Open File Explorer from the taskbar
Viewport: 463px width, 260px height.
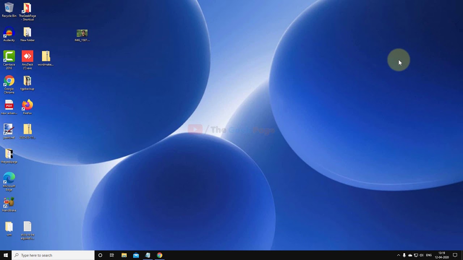[x=124, y=255]
